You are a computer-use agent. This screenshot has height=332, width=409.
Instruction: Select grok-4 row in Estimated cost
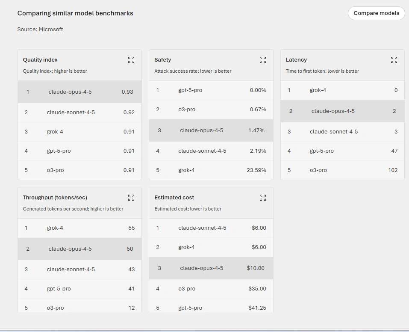(211, 247)
